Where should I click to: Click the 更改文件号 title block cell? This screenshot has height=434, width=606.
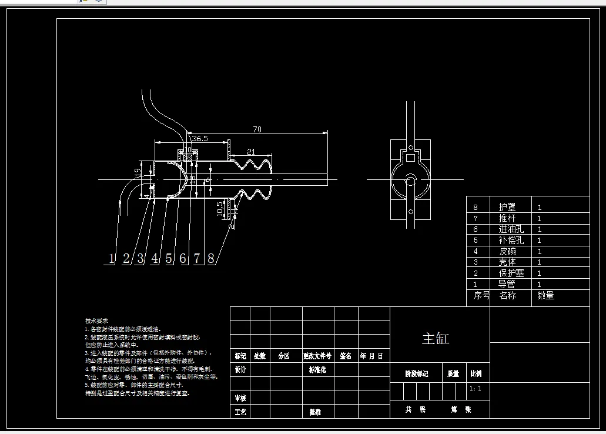pos(317,356)
